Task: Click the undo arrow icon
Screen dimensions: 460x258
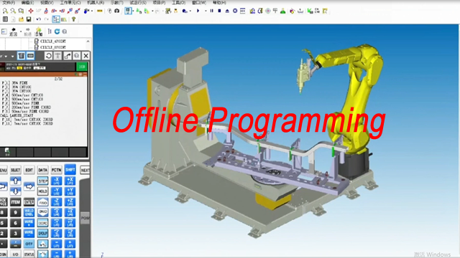Action: pos(38,19)
